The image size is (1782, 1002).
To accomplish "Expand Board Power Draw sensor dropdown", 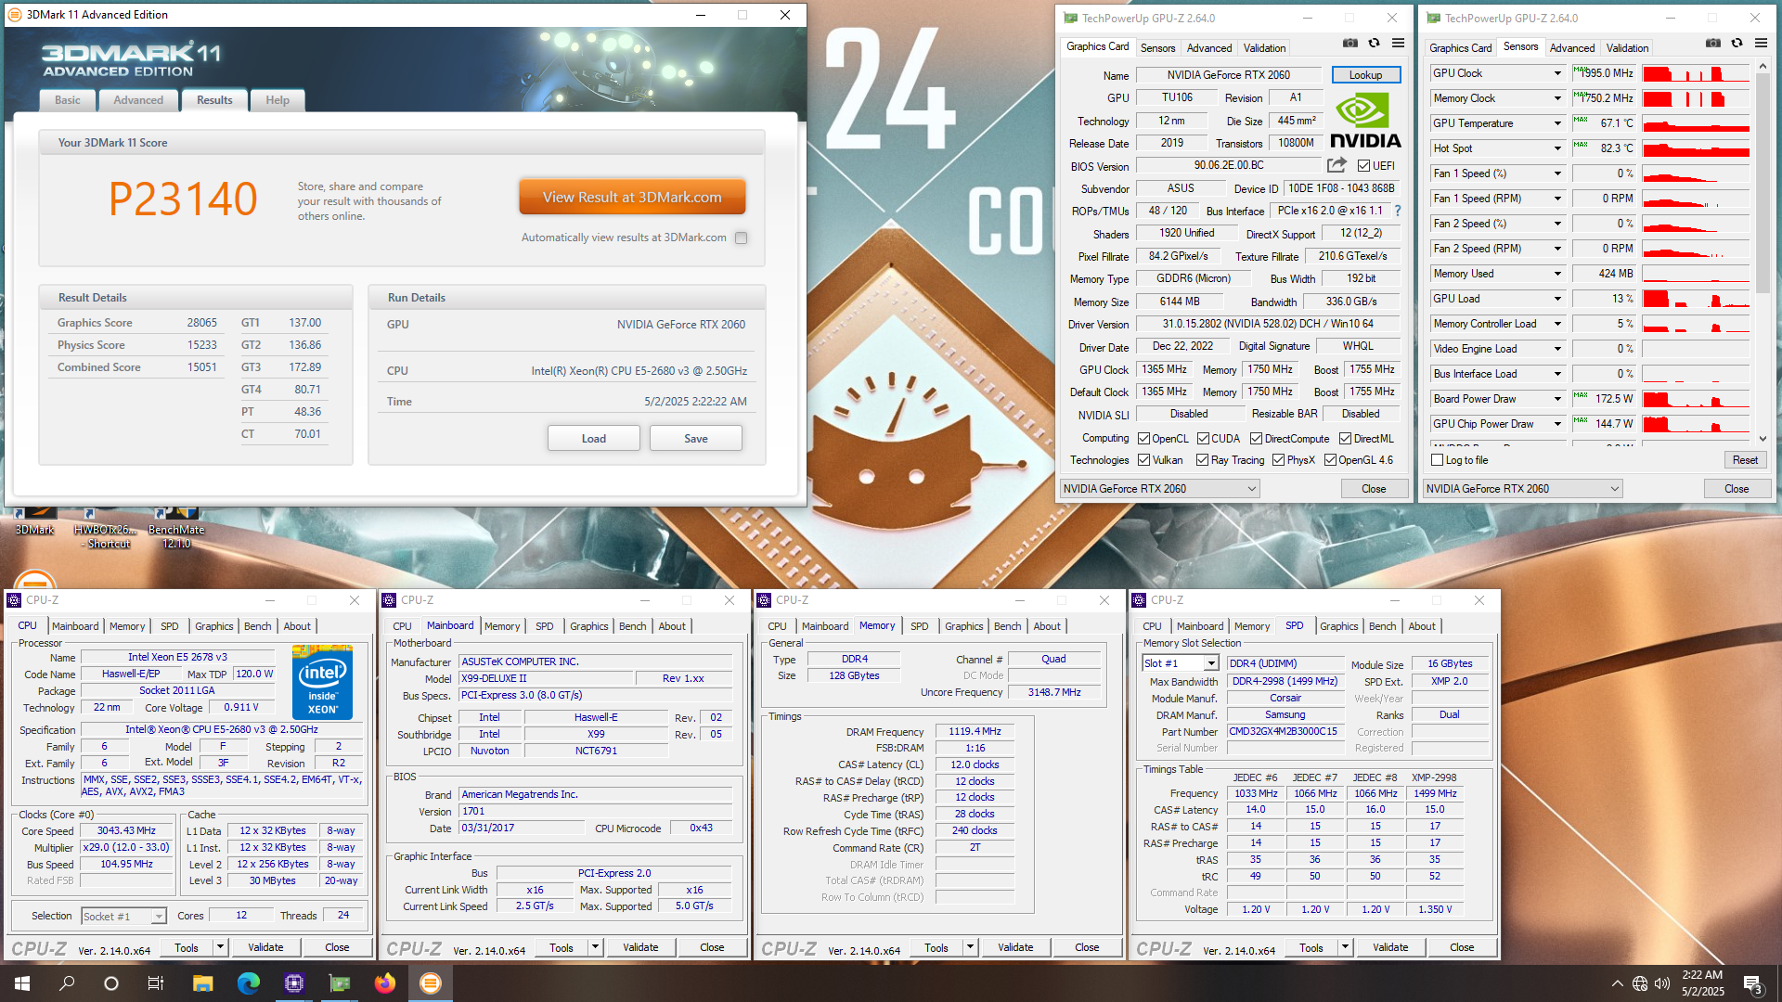I will click(1557, 399).
